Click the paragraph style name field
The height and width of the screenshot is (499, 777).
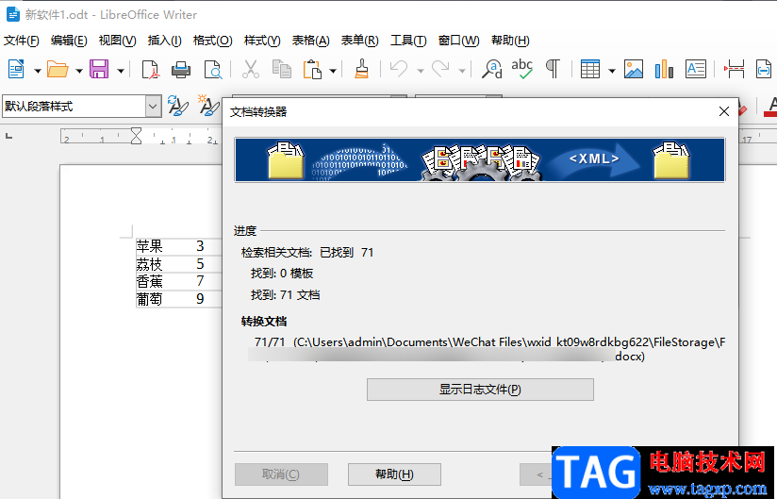coord(74,106)
